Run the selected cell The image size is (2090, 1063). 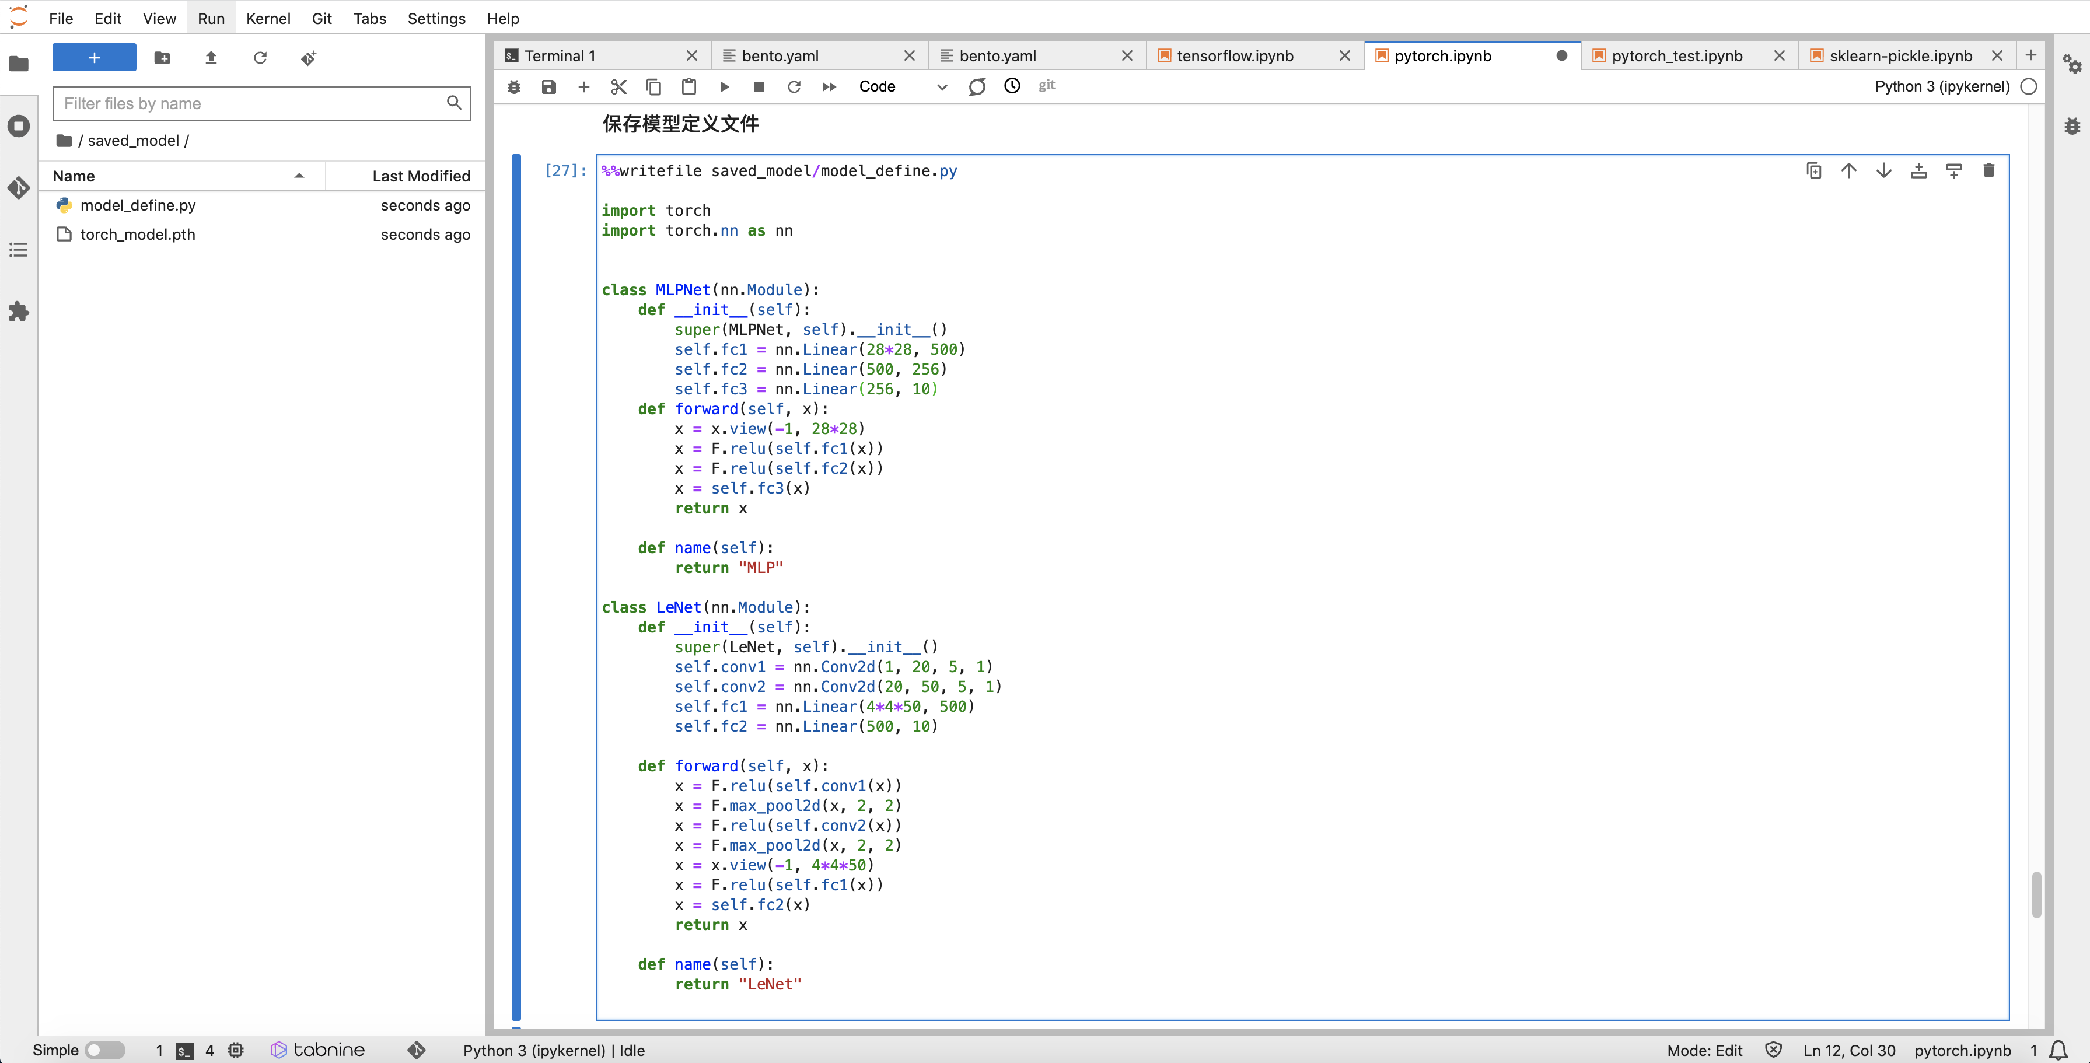tap(724, 87)
